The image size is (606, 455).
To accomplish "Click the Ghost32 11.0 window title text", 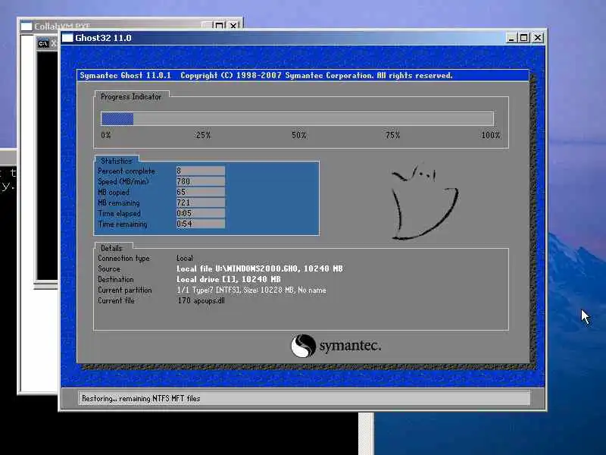I will click(103, 38).
